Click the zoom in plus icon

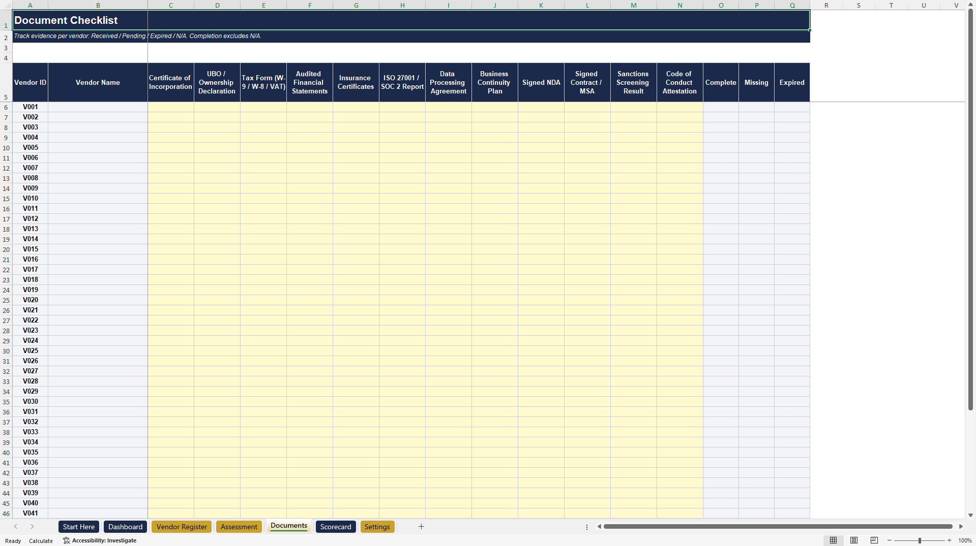949,540
